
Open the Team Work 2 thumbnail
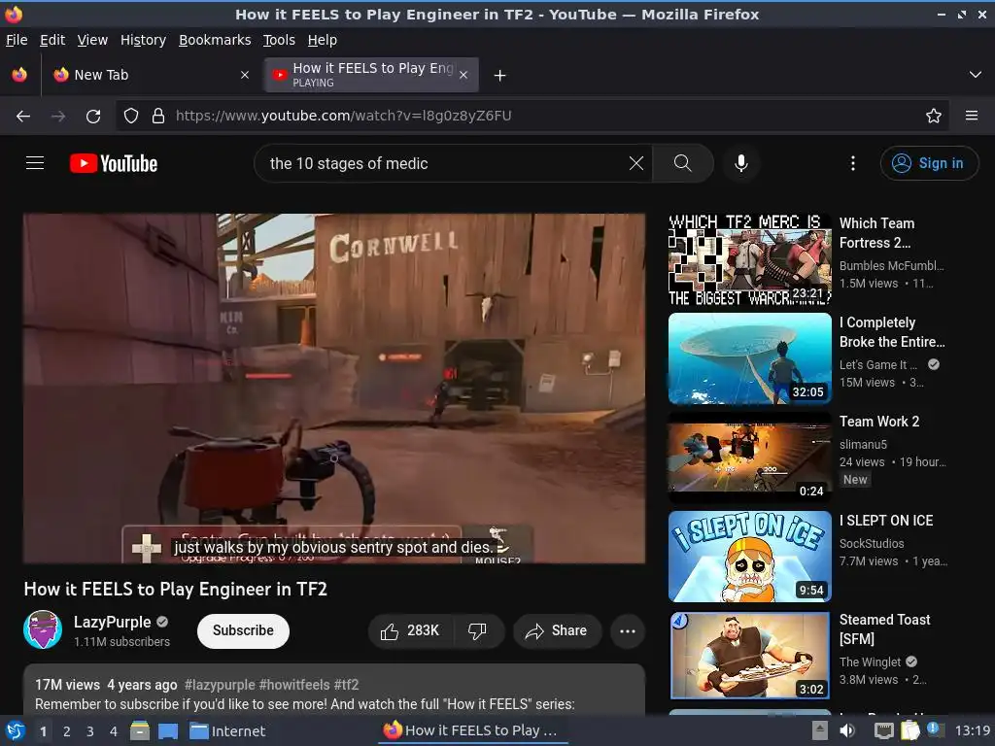(749, 458)
